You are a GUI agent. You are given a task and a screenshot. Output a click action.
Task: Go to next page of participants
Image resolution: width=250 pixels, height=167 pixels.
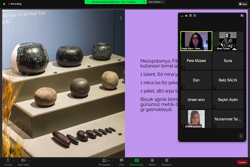[x=240, y=136]
